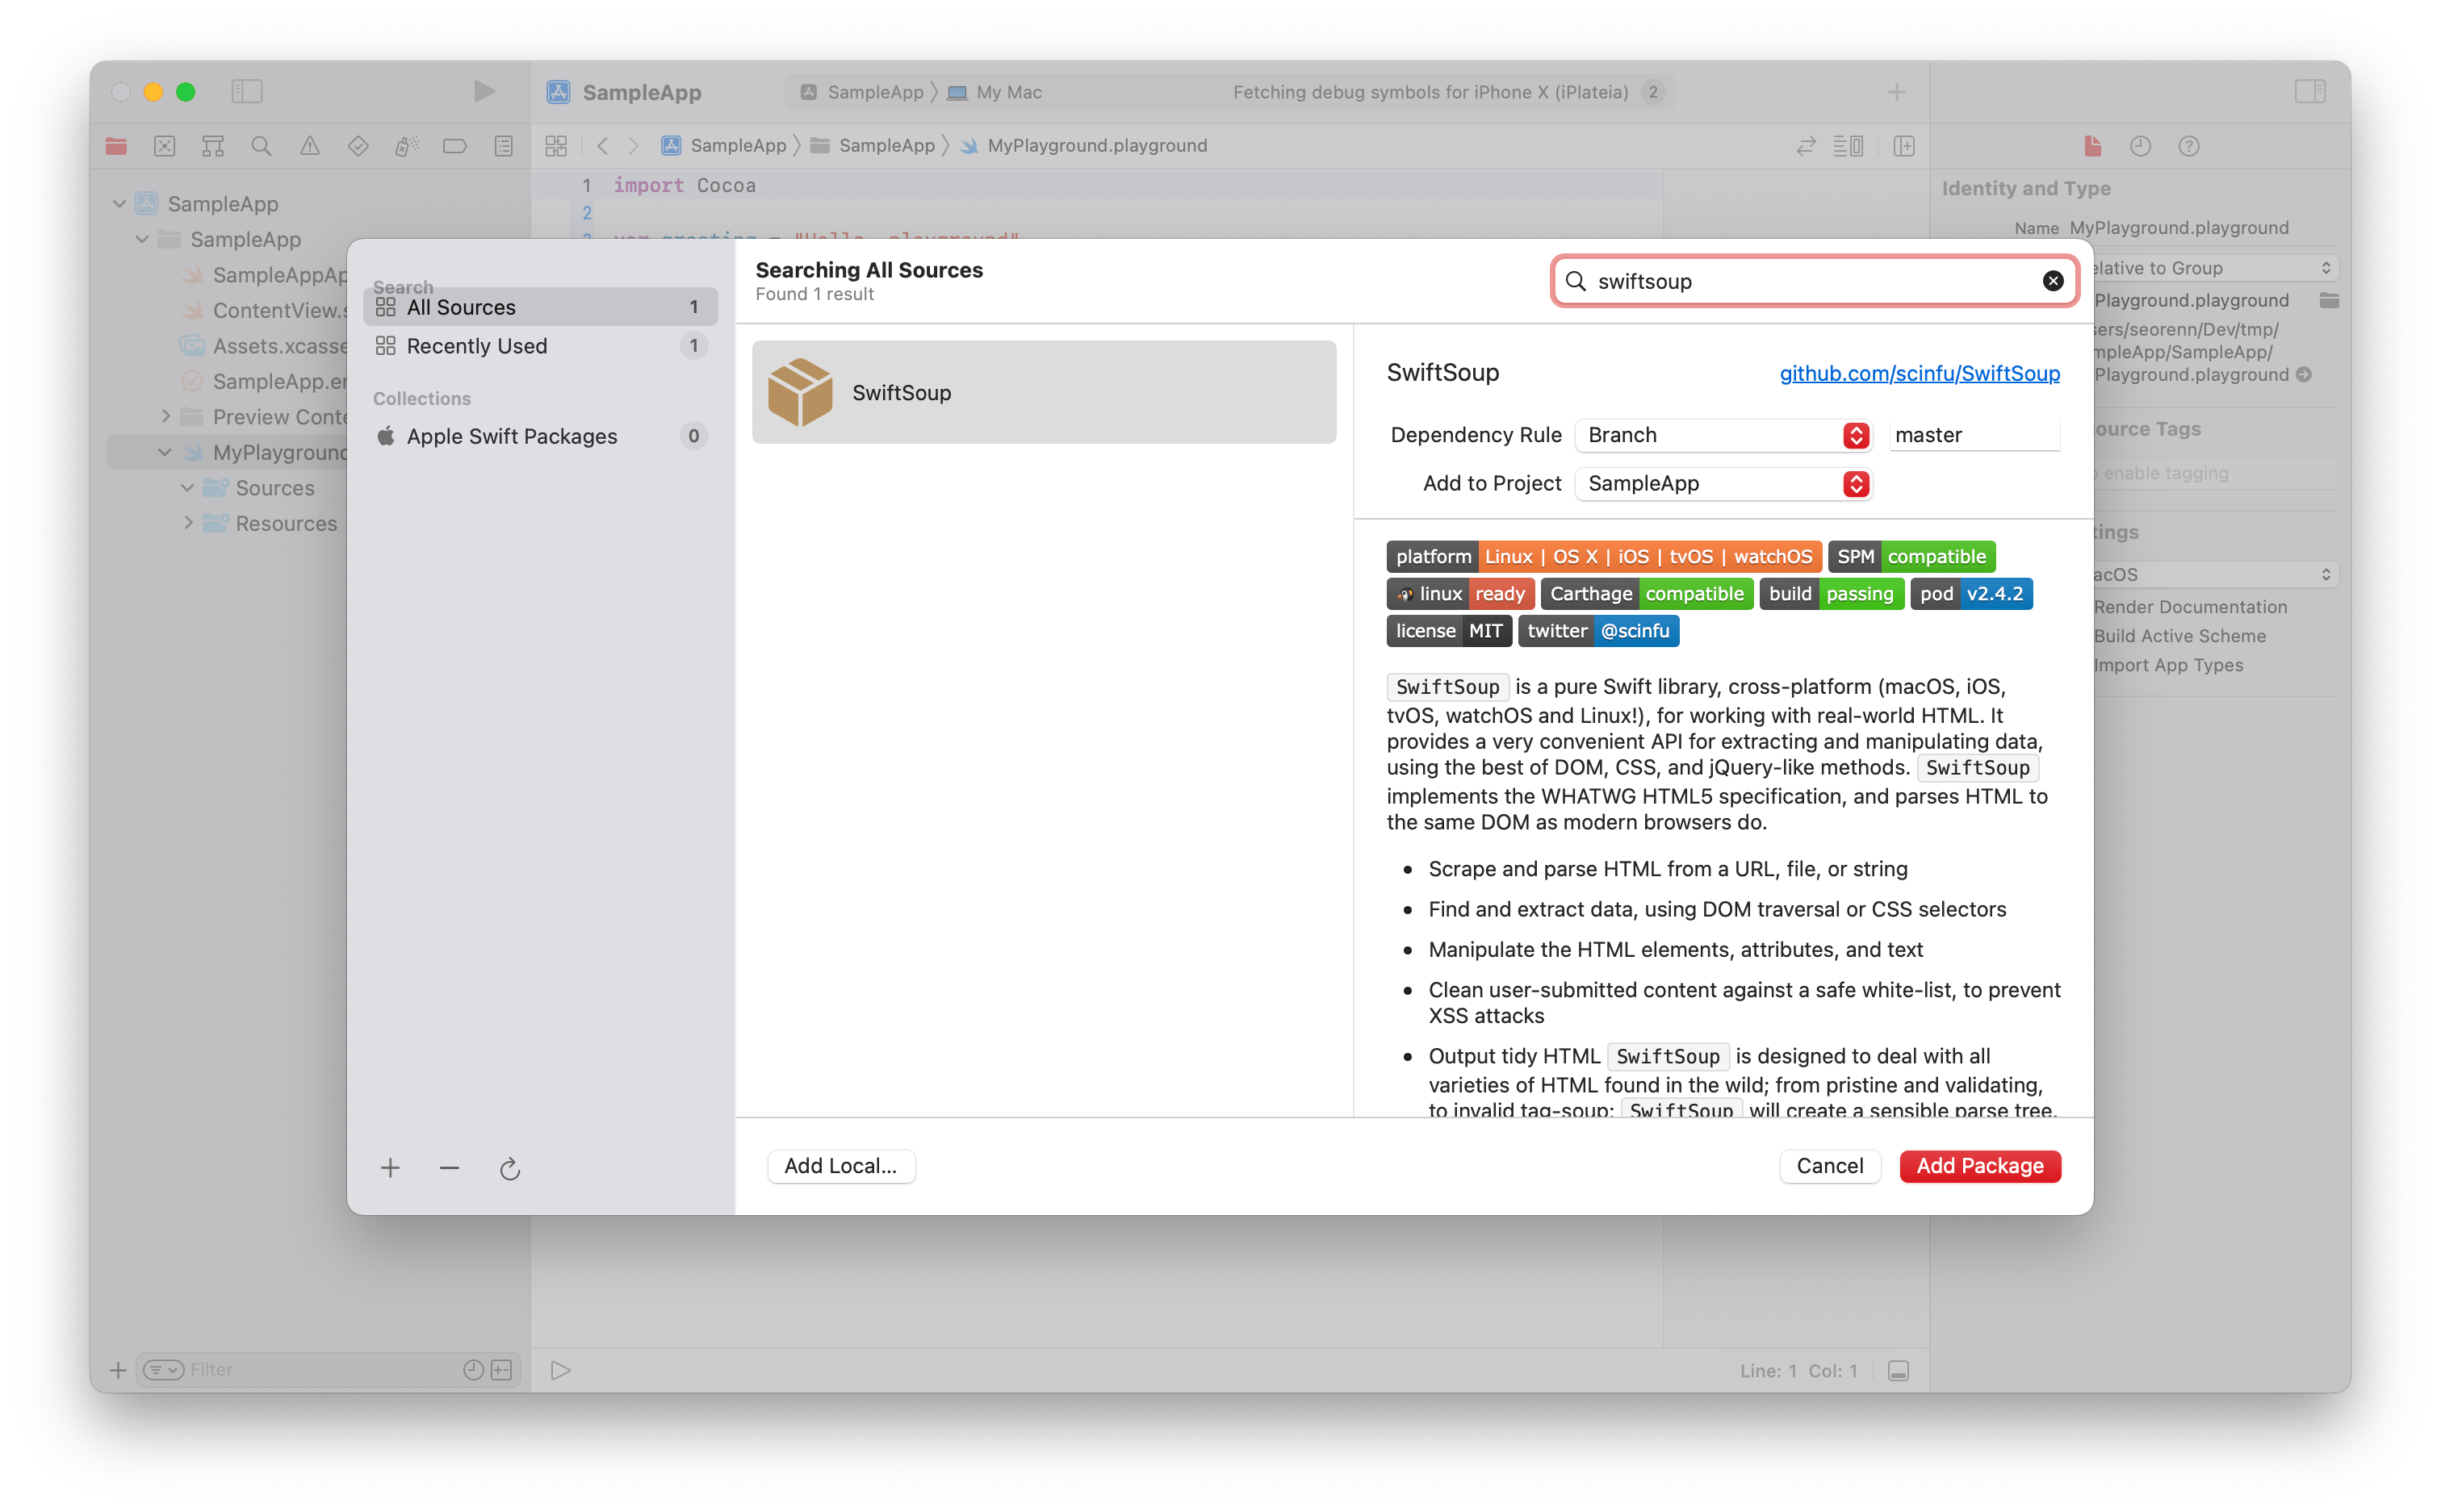Click the plus icon to add package collection
Viewport: 2441px width, 1512px height.
pos(390,1168)
